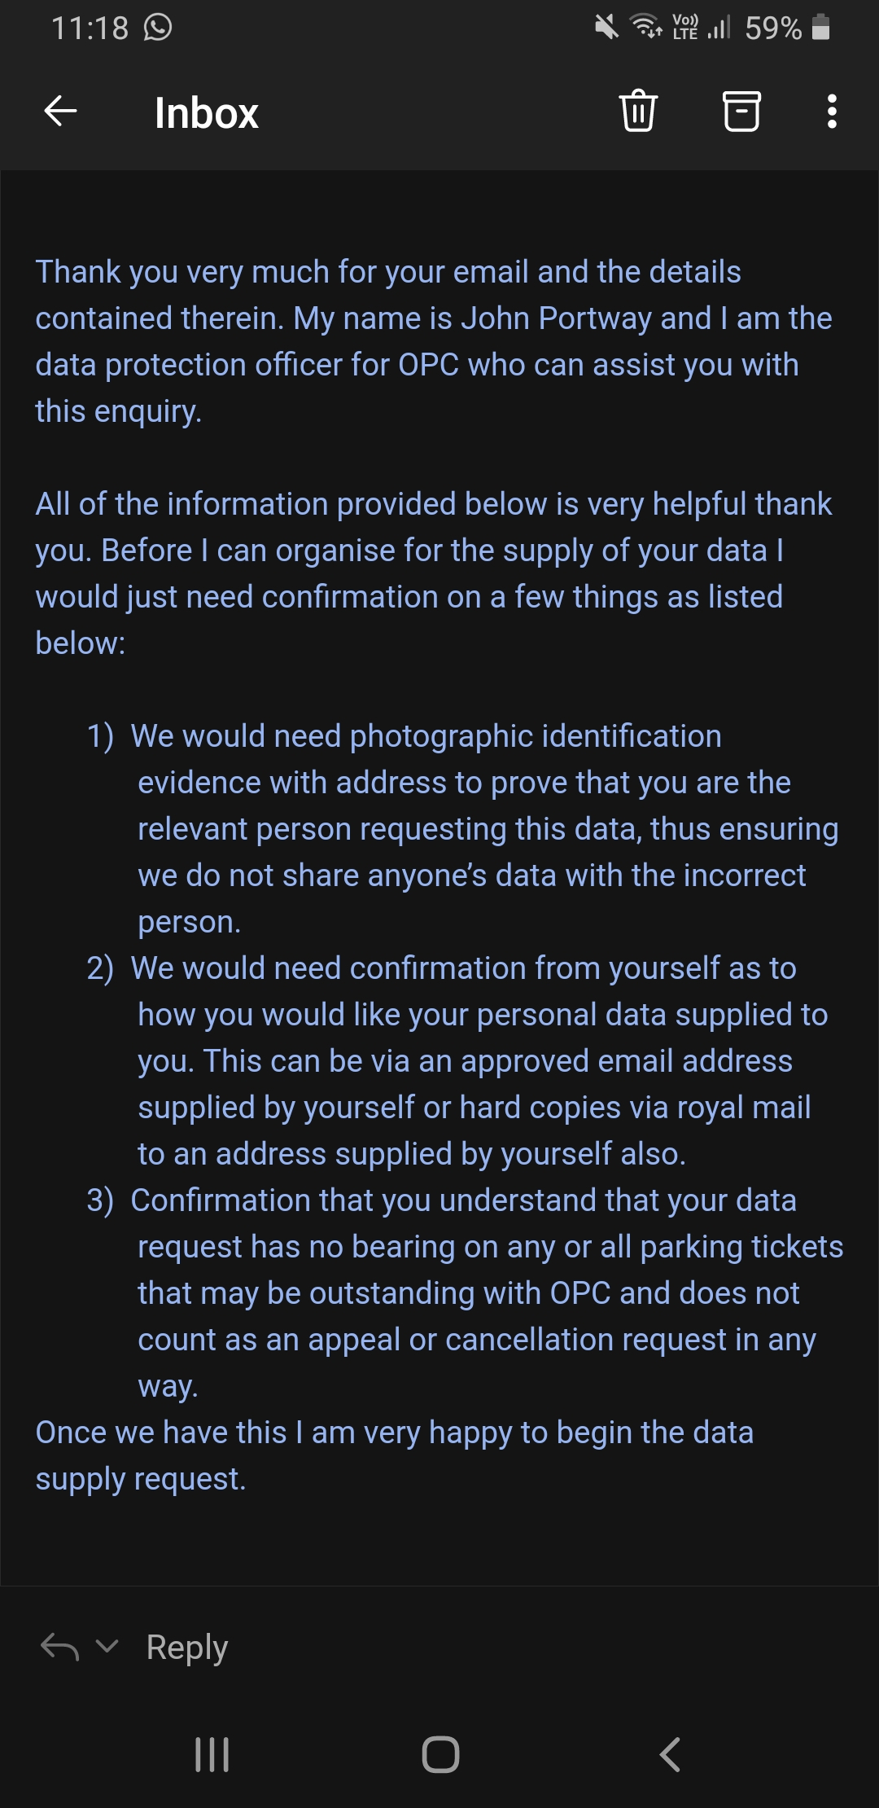Tap the muted sound status icon
The width and height of the screenshot is (879, 1808).
[x=606, y=28]
